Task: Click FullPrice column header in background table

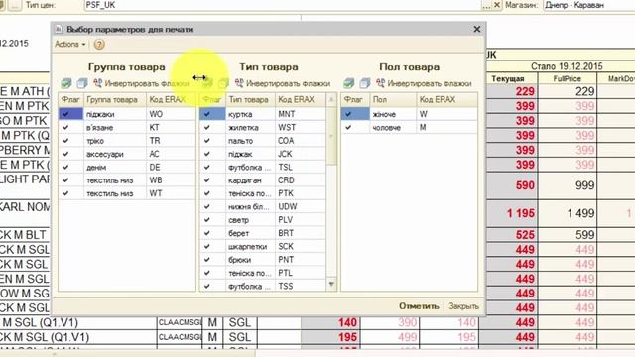Action: point(567,79)
